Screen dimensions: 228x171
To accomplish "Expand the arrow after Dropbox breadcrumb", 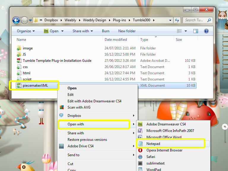I will (61, 20).
